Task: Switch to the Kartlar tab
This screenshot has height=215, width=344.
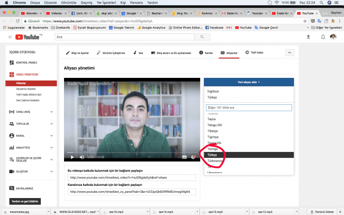Action: [208, 53]
